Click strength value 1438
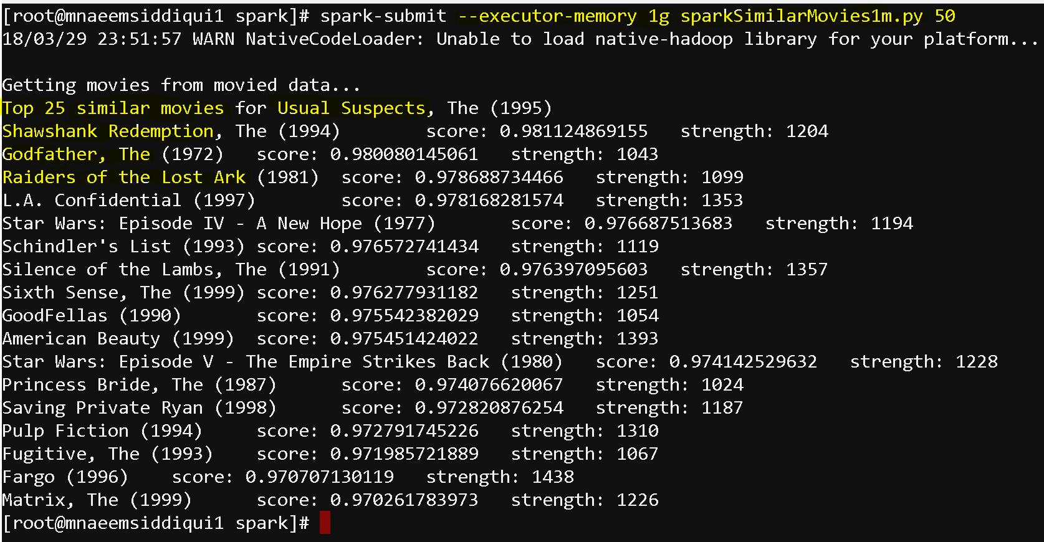Image resolution: width=1044 pixels, height=542 pixels. coord(553,477)
